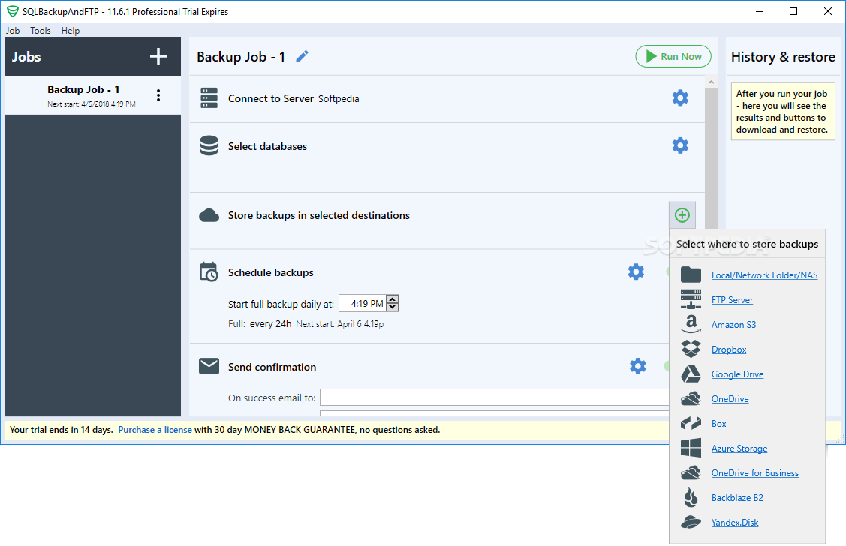Rename the job using the pencil icon
The height and width of the screenshot is (546, 846).
click(303, 55)
